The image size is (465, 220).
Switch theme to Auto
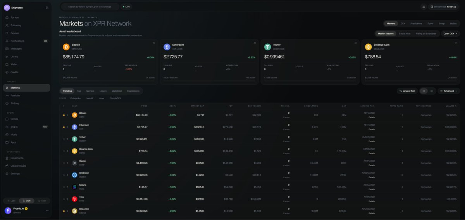point(42,201)
